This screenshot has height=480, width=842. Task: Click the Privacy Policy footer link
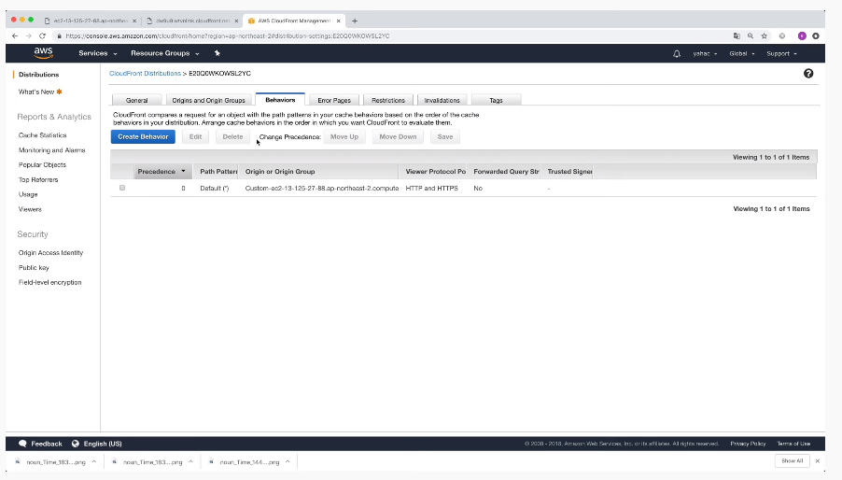pos(748,444)
